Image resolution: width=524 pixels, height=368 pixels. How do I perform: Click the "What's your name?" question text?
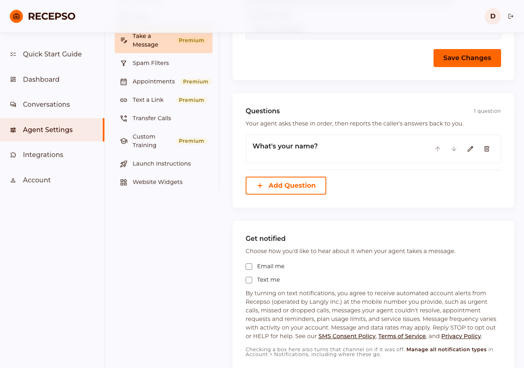(285, 146)
